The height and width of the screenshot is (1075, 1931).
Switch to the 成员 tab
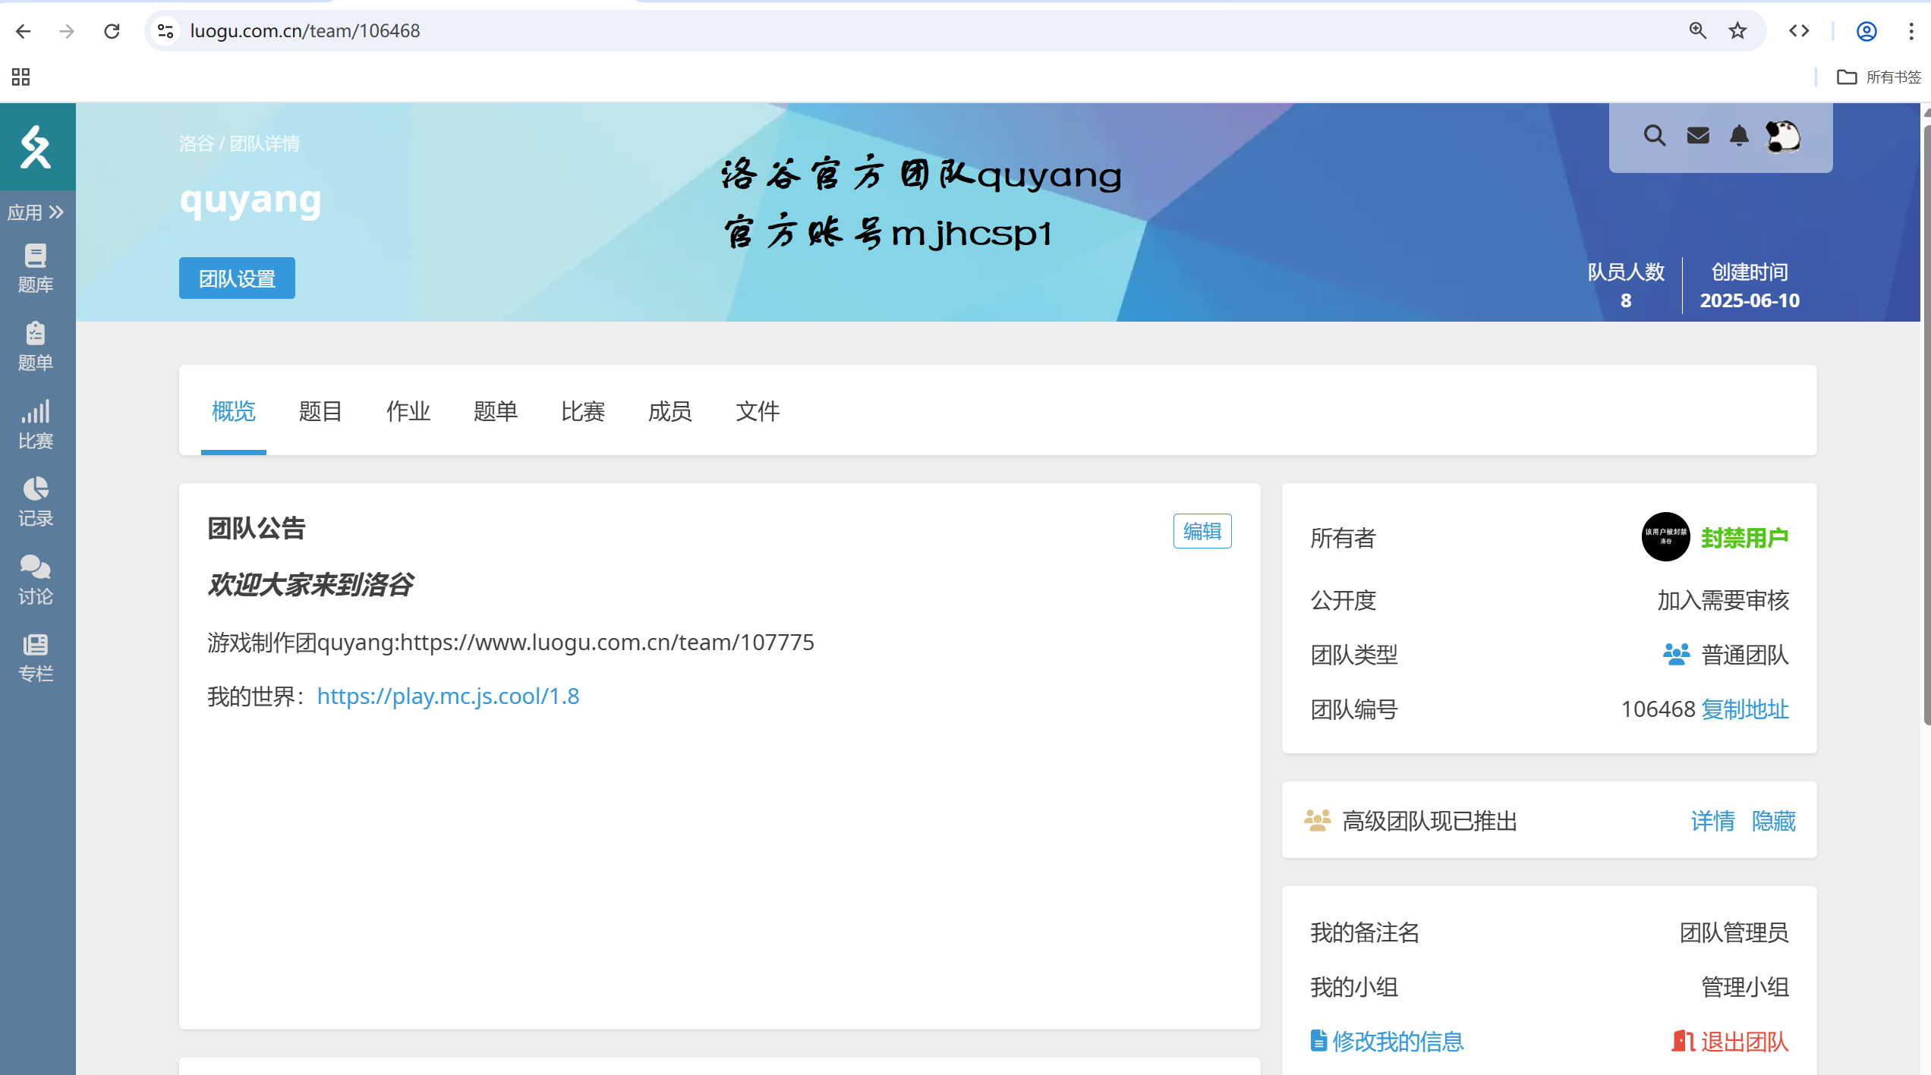point(669,411)
